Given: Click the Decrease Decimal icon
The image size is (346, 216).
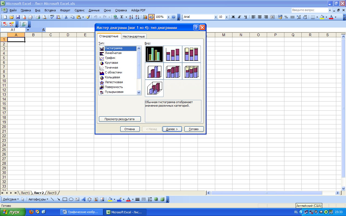Looking at the screenshot, I should 305,17.
